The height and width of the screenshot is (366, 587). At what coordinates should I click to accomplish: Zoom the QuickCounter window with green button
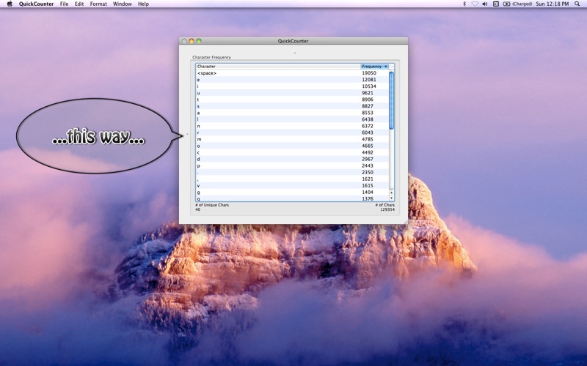(x=199, y=41)
